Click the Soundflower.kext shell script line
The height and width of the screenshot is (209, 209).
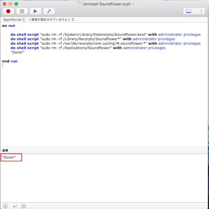pos(105,35)
